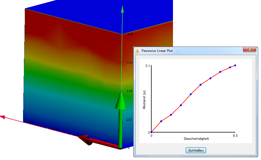Click the Geschwindigkeit axis label
This screenshot has width=261, height=160.
pos(196,139)
